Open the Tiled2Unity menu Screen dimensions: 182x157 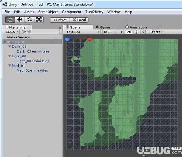click(94, 12)
